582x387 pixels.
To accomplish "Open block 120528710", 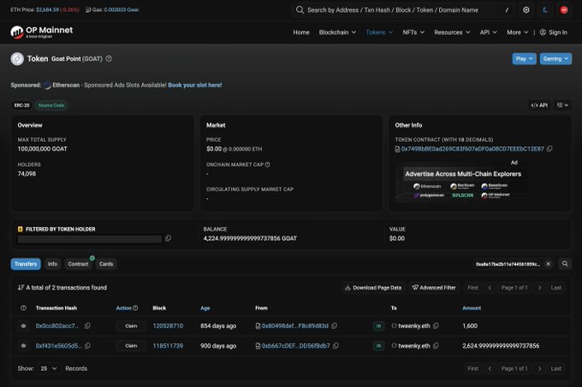I will [x=168, y=325].
